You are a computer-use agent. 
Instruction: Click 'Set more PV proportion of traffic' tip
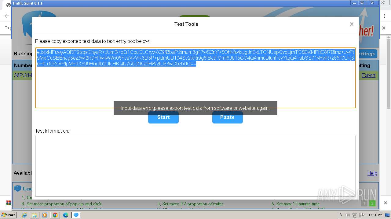click(x=191, y=204)
